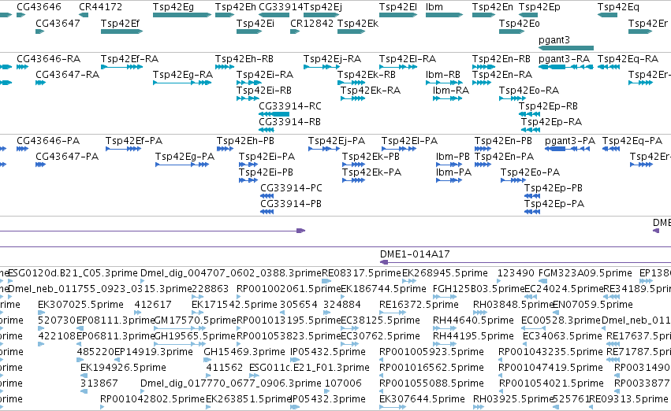Click the Tsp42Eh-RB transcript label

point(244,59)
